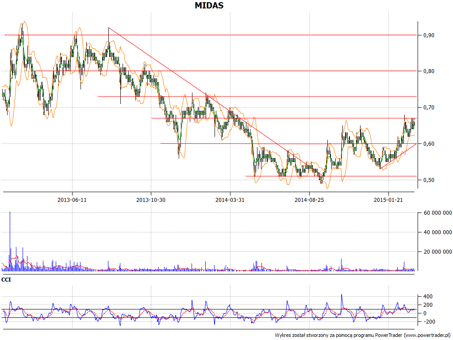This screenshot has width=453, height=340.
Task: Click the 40 000 000 volume label
Action: pos(438,232)
